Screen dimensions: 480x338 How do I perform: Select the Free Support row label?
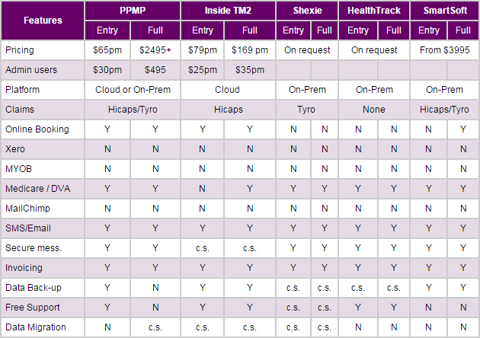[43, 308]
